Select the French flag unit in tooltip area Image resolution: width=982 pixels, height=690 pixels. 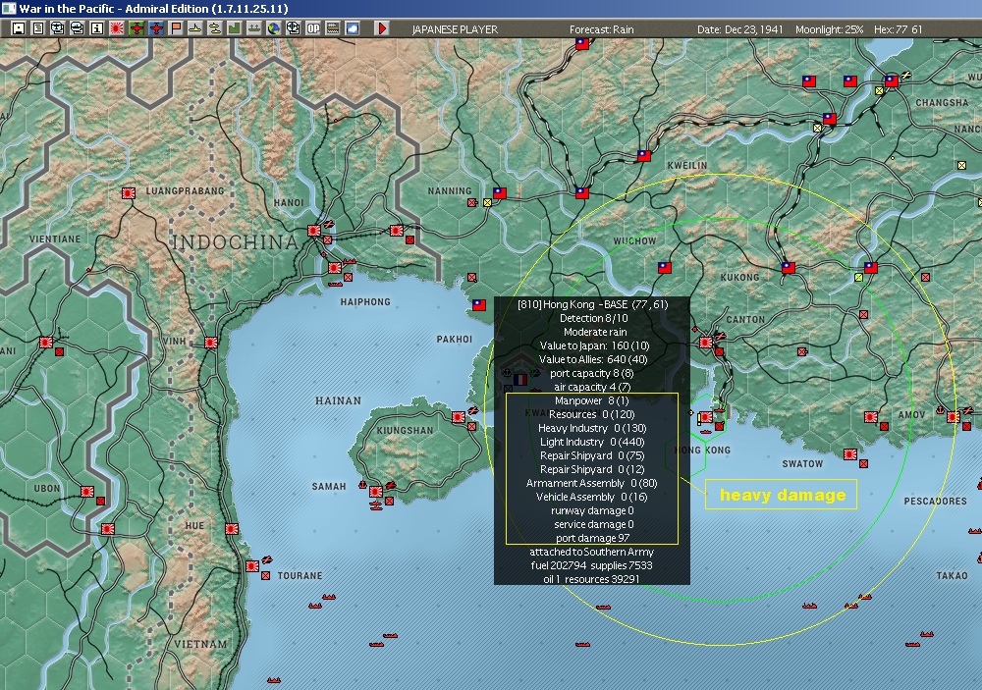[519, 380]
